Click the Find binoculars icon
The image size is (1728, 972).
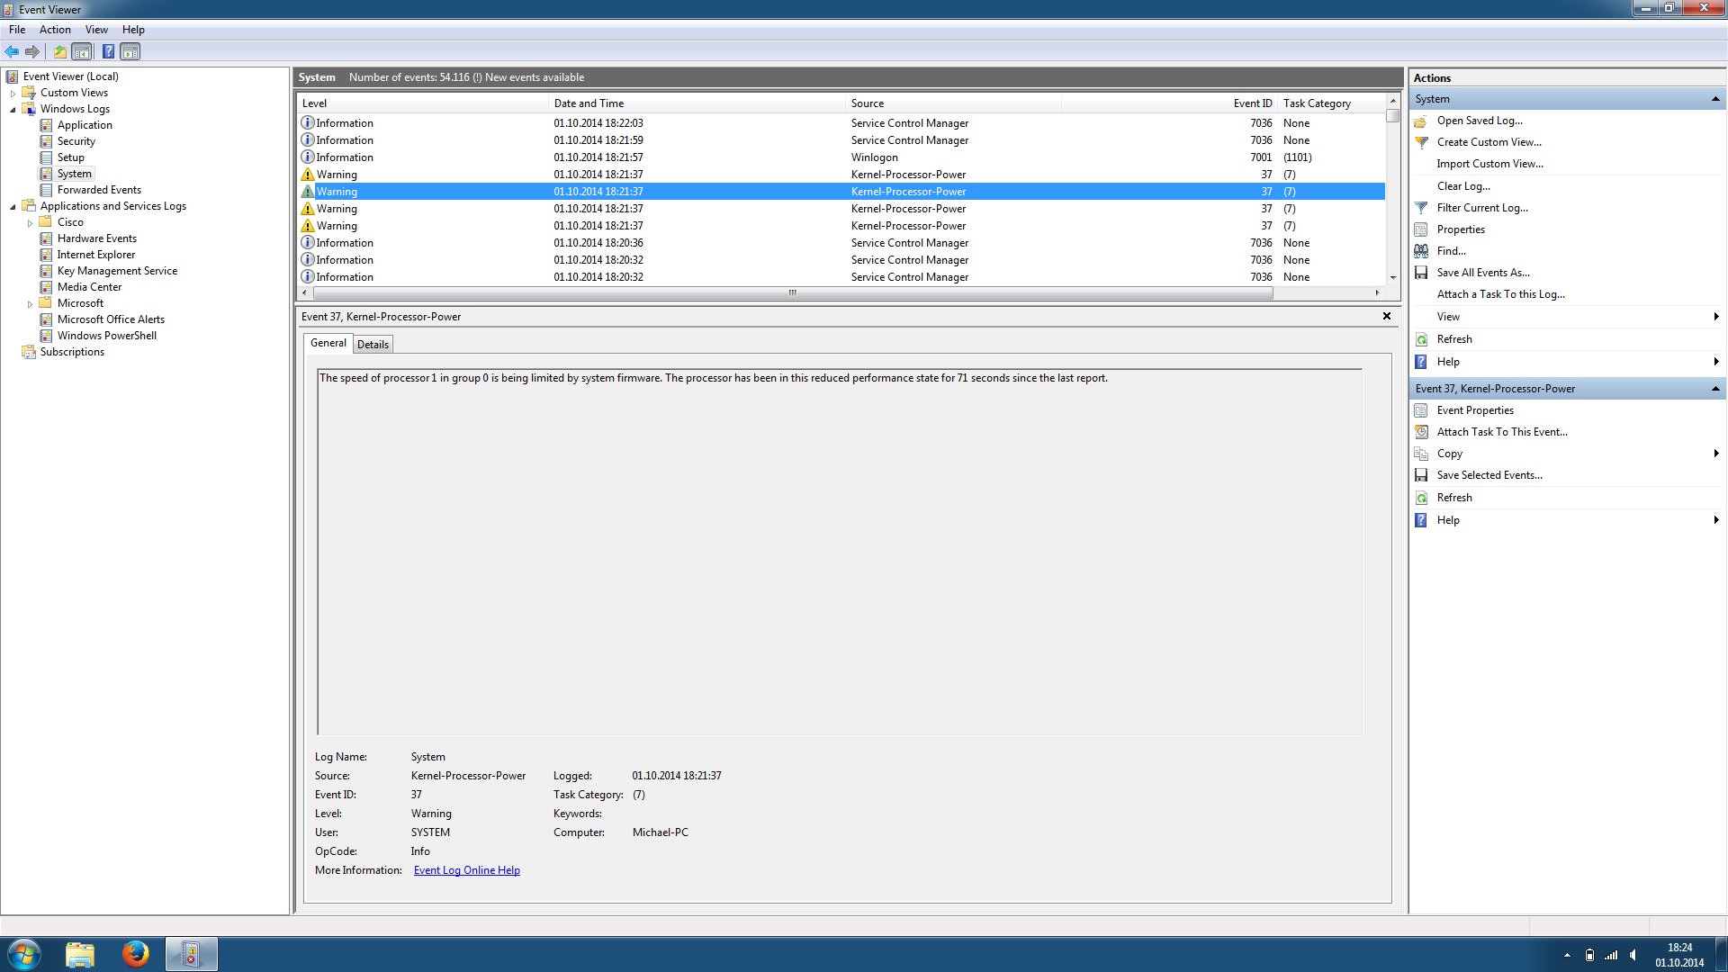(x=1421, y=251)
